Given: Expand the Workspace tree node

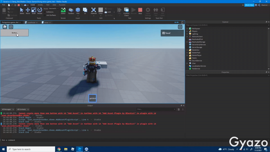Looking at the screenshot, I should [x=187, y=29].
